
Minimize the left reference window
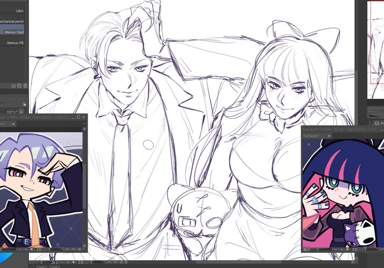(73, 118)
